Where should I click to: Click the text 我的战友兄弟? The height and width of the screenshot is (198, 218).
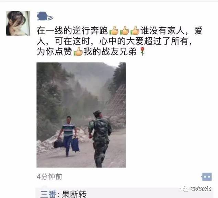point(110,51)
